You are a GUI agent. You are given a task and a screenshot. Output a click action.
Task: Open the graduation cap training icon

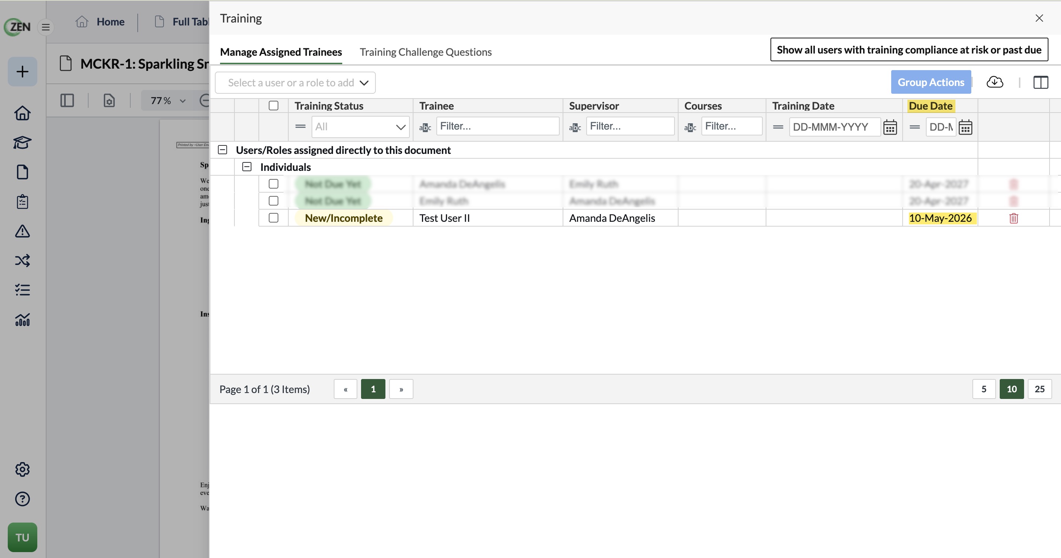[22, 142]
